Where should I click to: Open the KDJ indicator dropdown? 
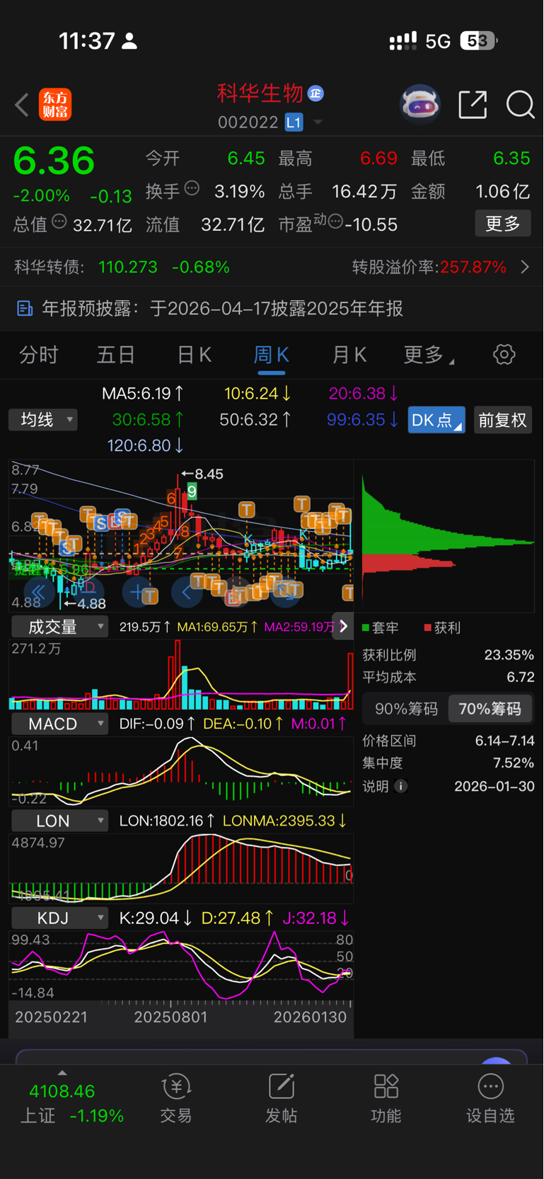click(x=59, y=918)
